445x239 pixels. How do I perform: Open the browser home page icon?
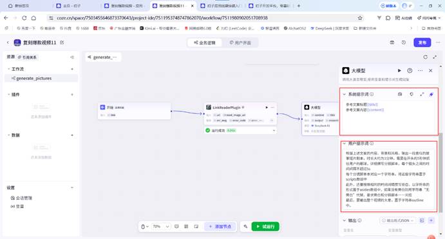33,18
